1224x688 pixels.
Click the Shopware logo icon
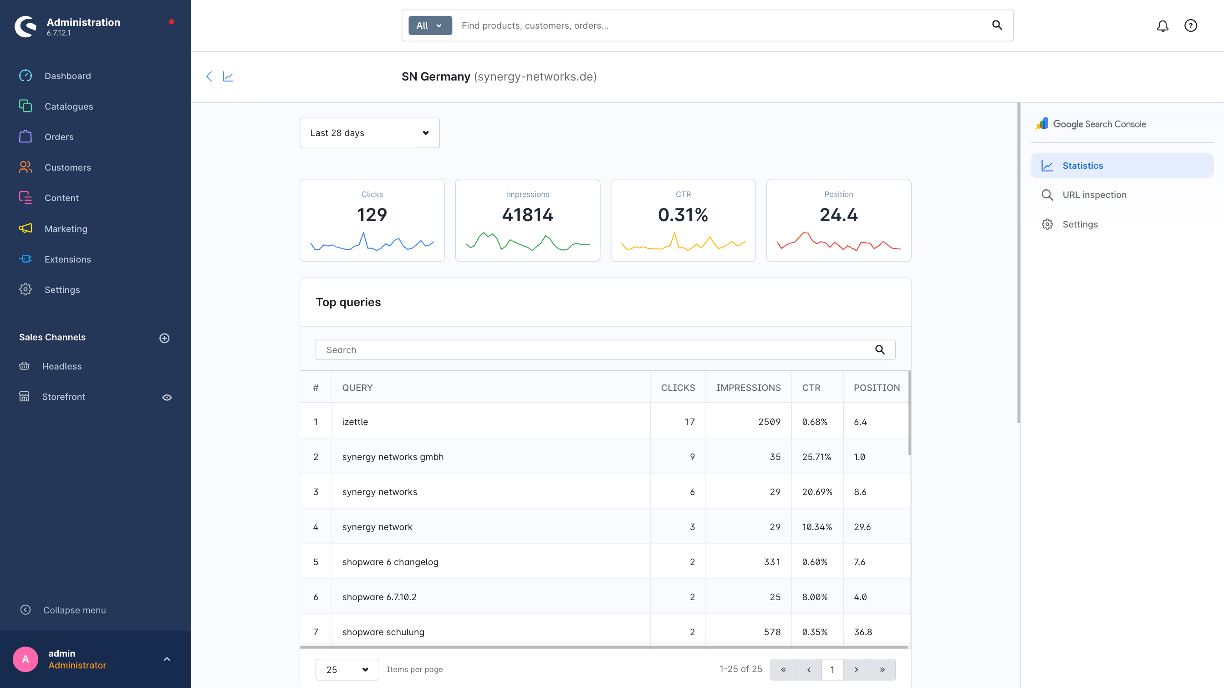tap(25, 26)
